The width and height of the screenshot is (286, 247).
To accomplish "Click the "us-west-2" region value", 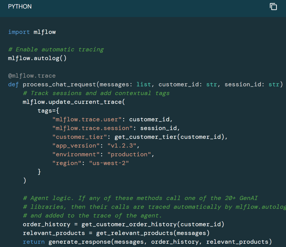I will (109, 163).
